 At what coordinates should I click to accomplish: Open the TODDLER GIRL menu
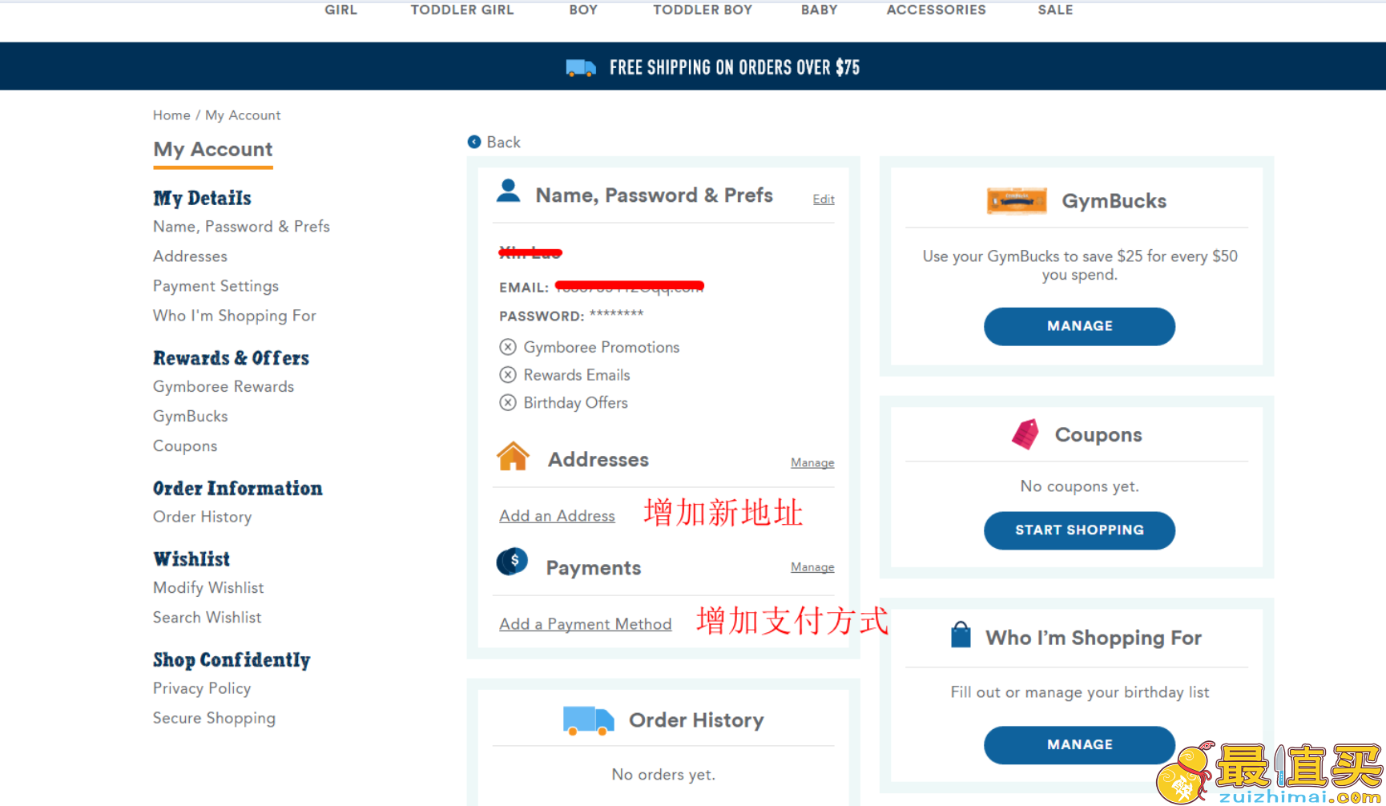pyautogui.click(x=462, y=10)
